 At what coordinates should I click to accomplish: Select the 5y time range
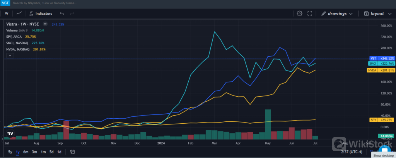pos(9,152)
